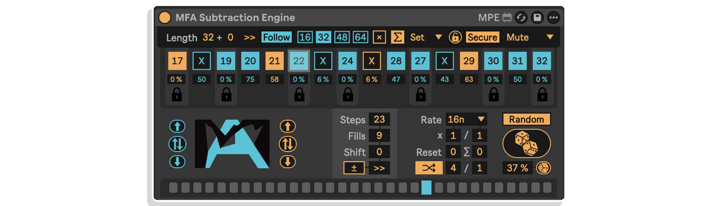Click the Shift value 0
The width and height of the screenshot is (718, 206).
[379, 152]
